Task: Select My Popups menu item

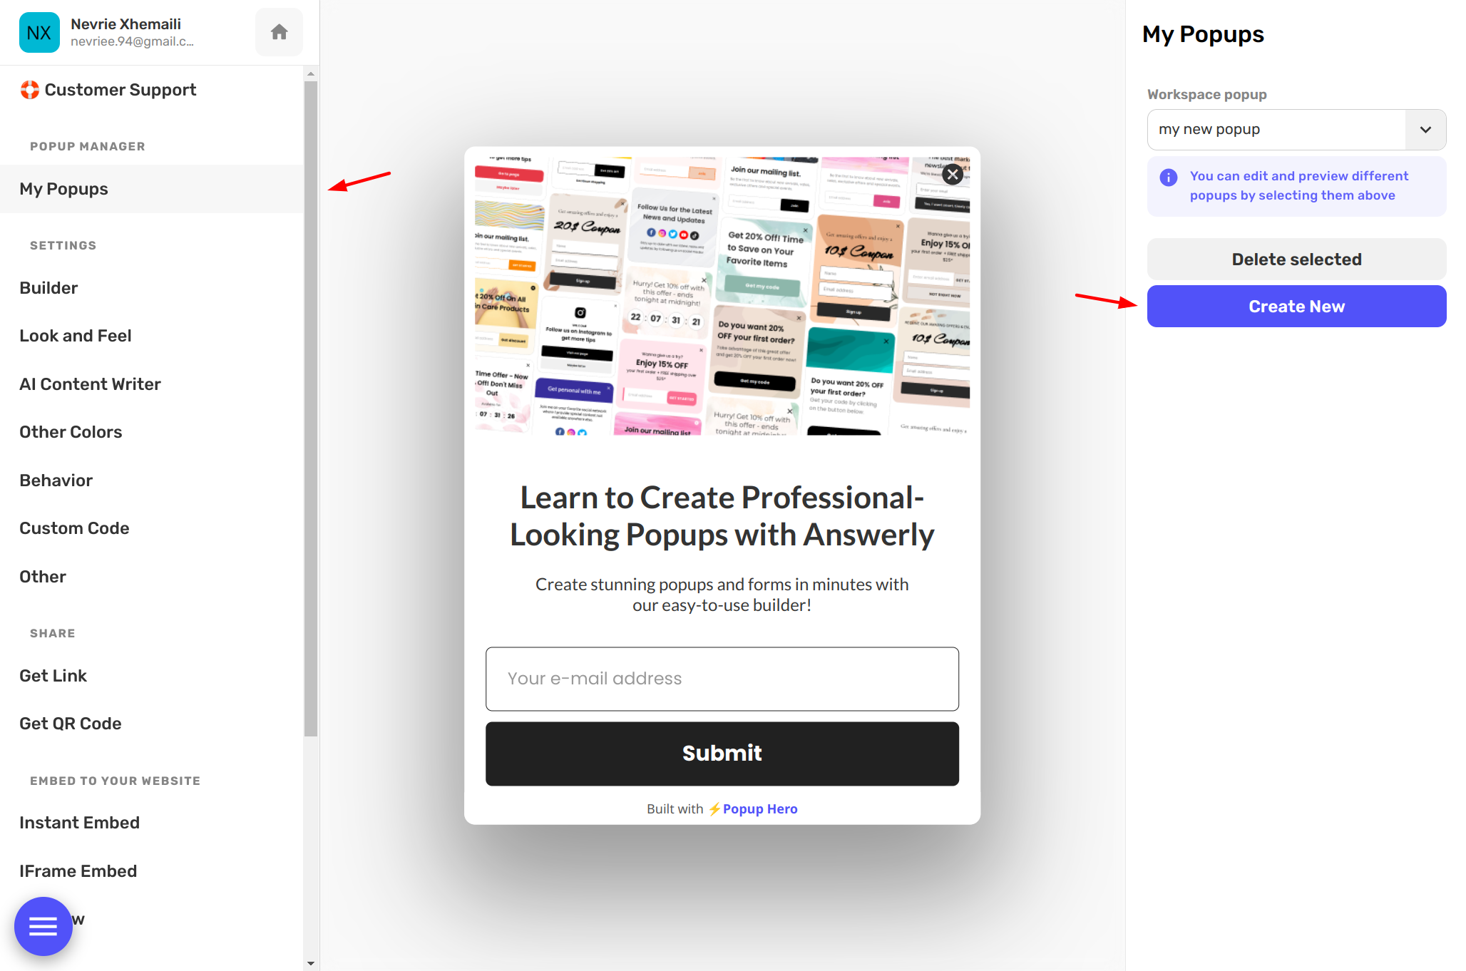Action: tap(63, 188)
